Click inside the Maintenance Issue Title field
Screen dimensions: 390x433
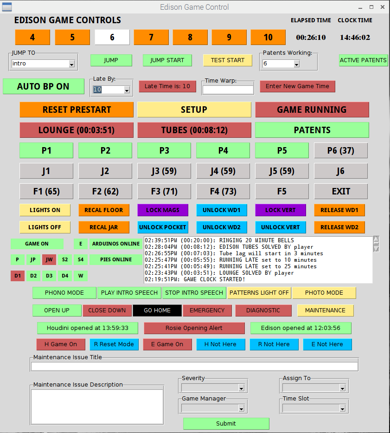coord(195,365)
